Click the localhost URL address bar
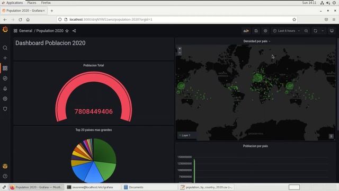339x191 pixels. [177, 20]
